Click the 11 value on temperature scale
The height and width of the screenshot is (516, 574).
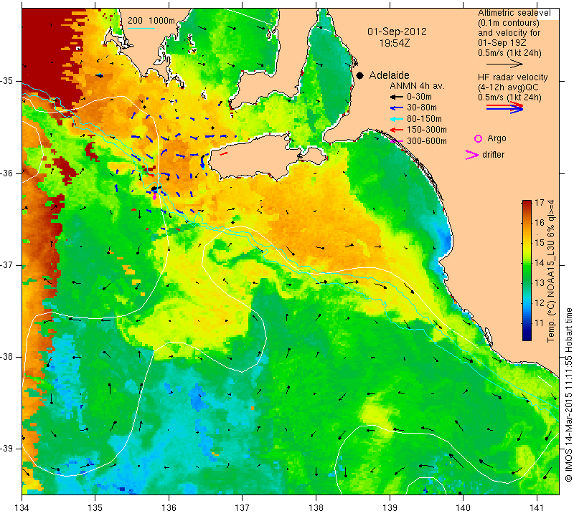540,323
